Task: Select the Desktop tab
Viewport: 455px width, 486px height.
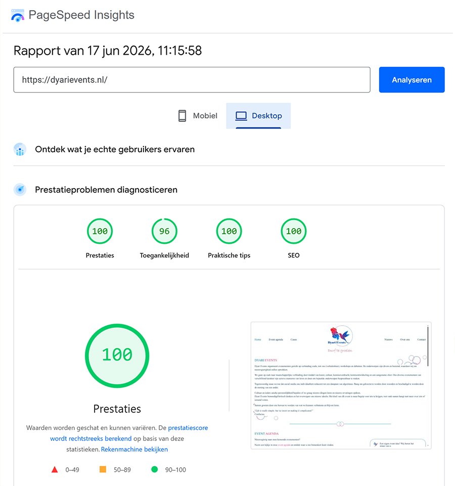Action: [258, 116]
